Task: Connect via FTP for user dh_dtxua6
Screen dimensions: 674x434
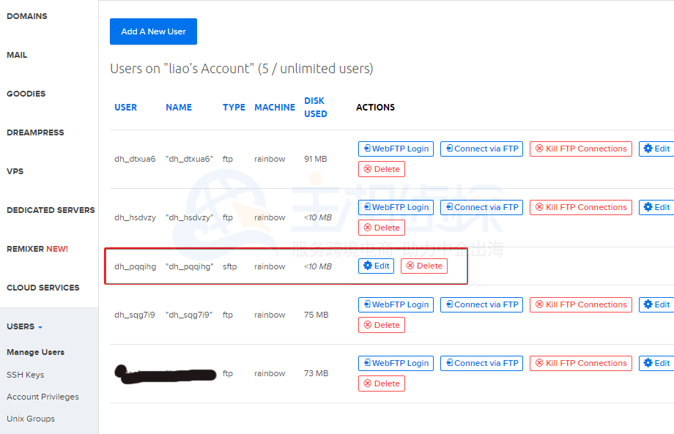Action: (x=481, y=149)
